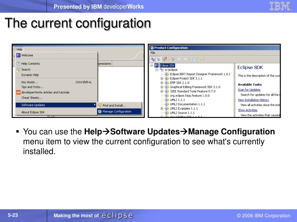Open the File menu in Product Configuration

[153, 53]
